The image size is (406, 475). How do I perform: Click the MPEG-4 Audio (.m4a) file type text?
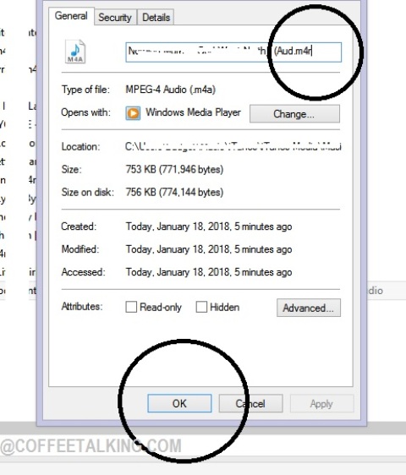(x=171, y=90)
